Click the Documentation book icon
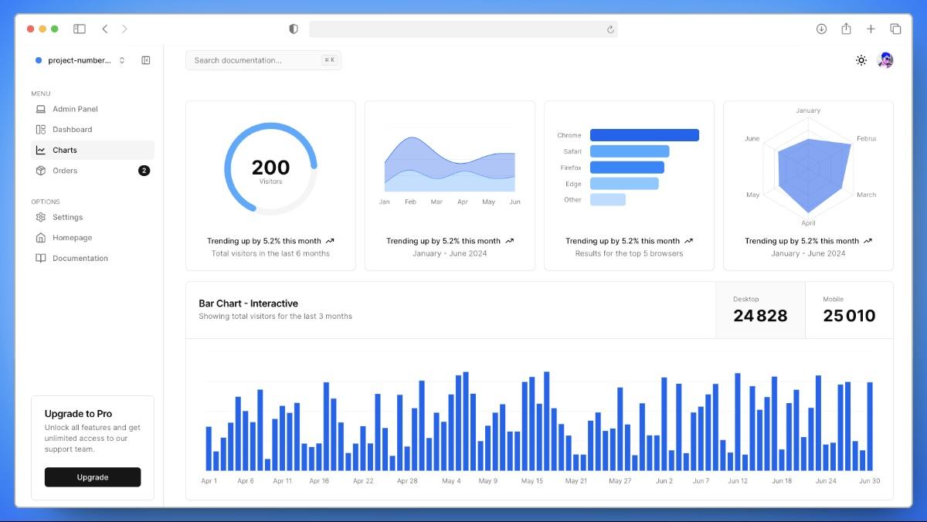Screen dimensions: 927x522 click(41, 258)
